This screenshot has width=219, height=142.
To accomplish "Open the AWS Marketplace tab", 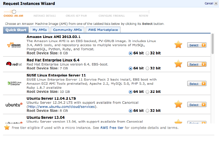I will 103,30.
